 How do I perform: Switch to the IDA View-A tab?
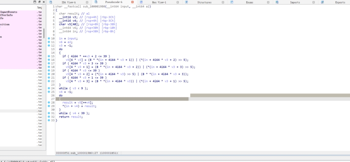click(x=68, y=2)
